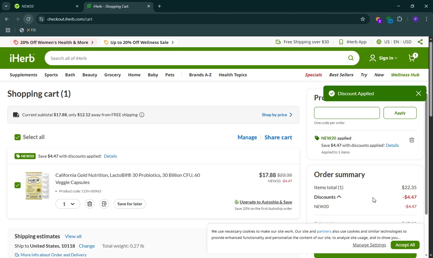Click Manage in the cart header

click(247, 137)
